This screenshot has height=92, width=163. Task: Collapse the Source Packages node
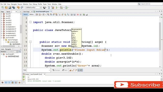point(4,40)
